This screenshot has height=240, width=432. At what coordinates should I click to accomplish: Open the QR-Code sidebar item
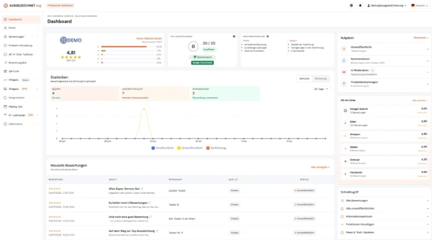[21, 71]
